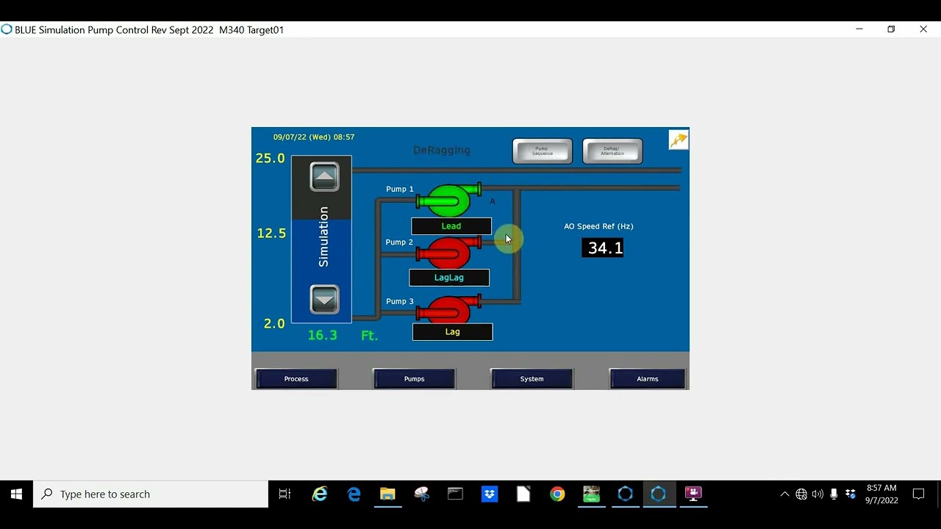This screenshot has width=941, height=529.
Task: Select the green Pump 1 graphic
Action: pos(448,199)
